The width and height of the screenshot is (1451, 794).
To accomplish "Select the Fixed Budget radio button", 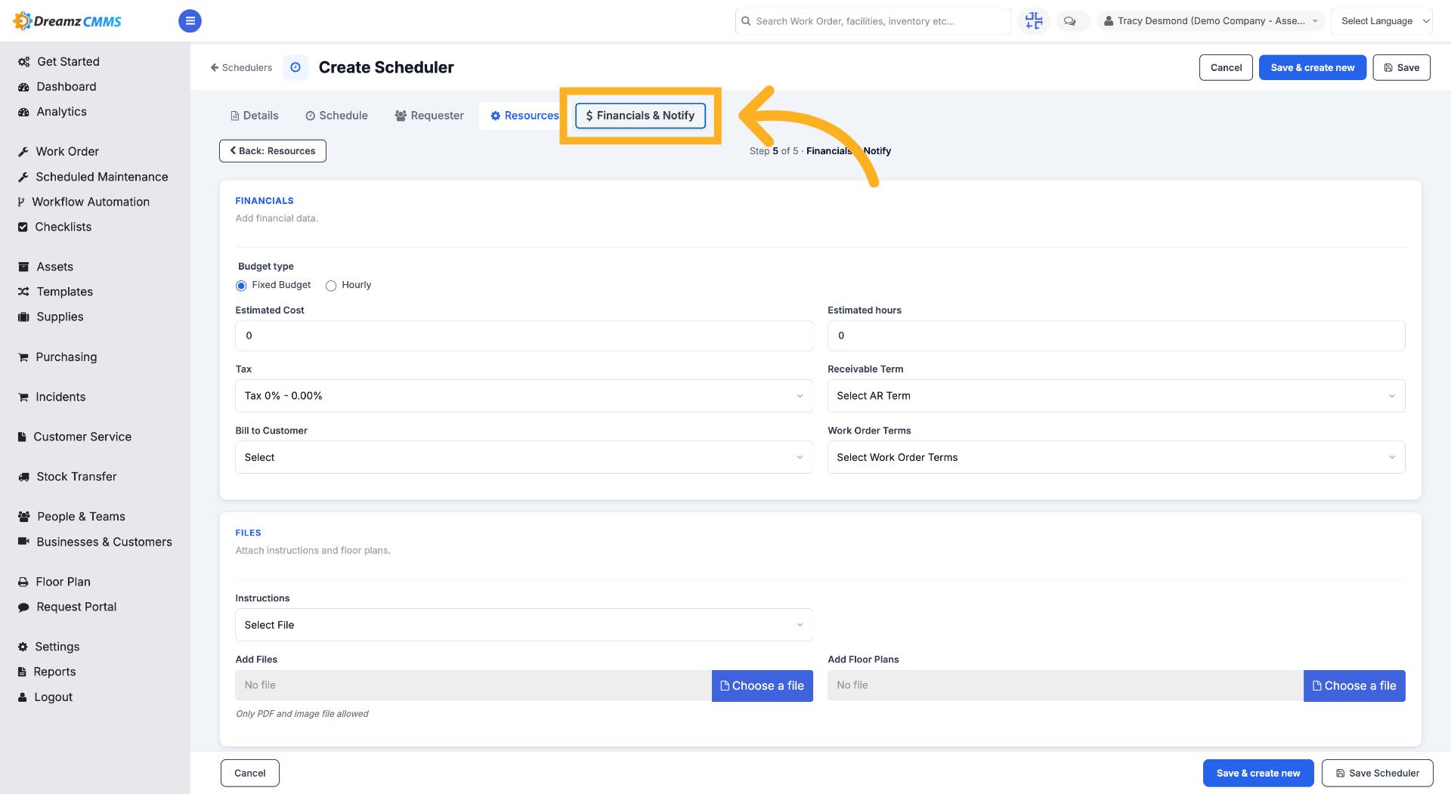I will point(241,286).
